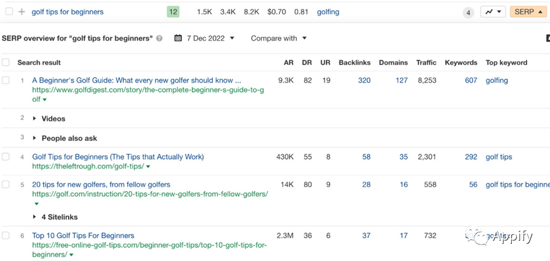The width and height of the screenshot is (550, 261).
Task: Visit the golfdigest.com story URL
Action: coord(148,95)
